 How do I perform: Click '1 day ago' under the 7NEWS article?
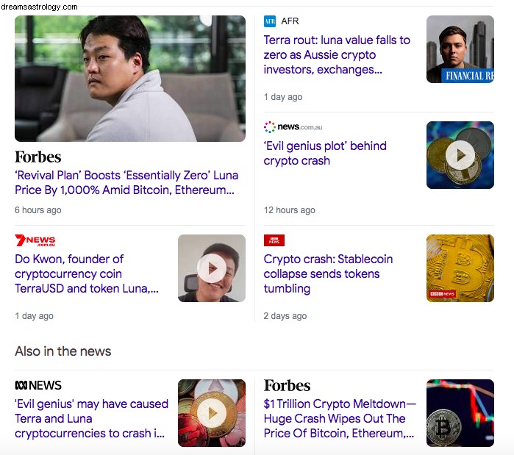point(34,316)
